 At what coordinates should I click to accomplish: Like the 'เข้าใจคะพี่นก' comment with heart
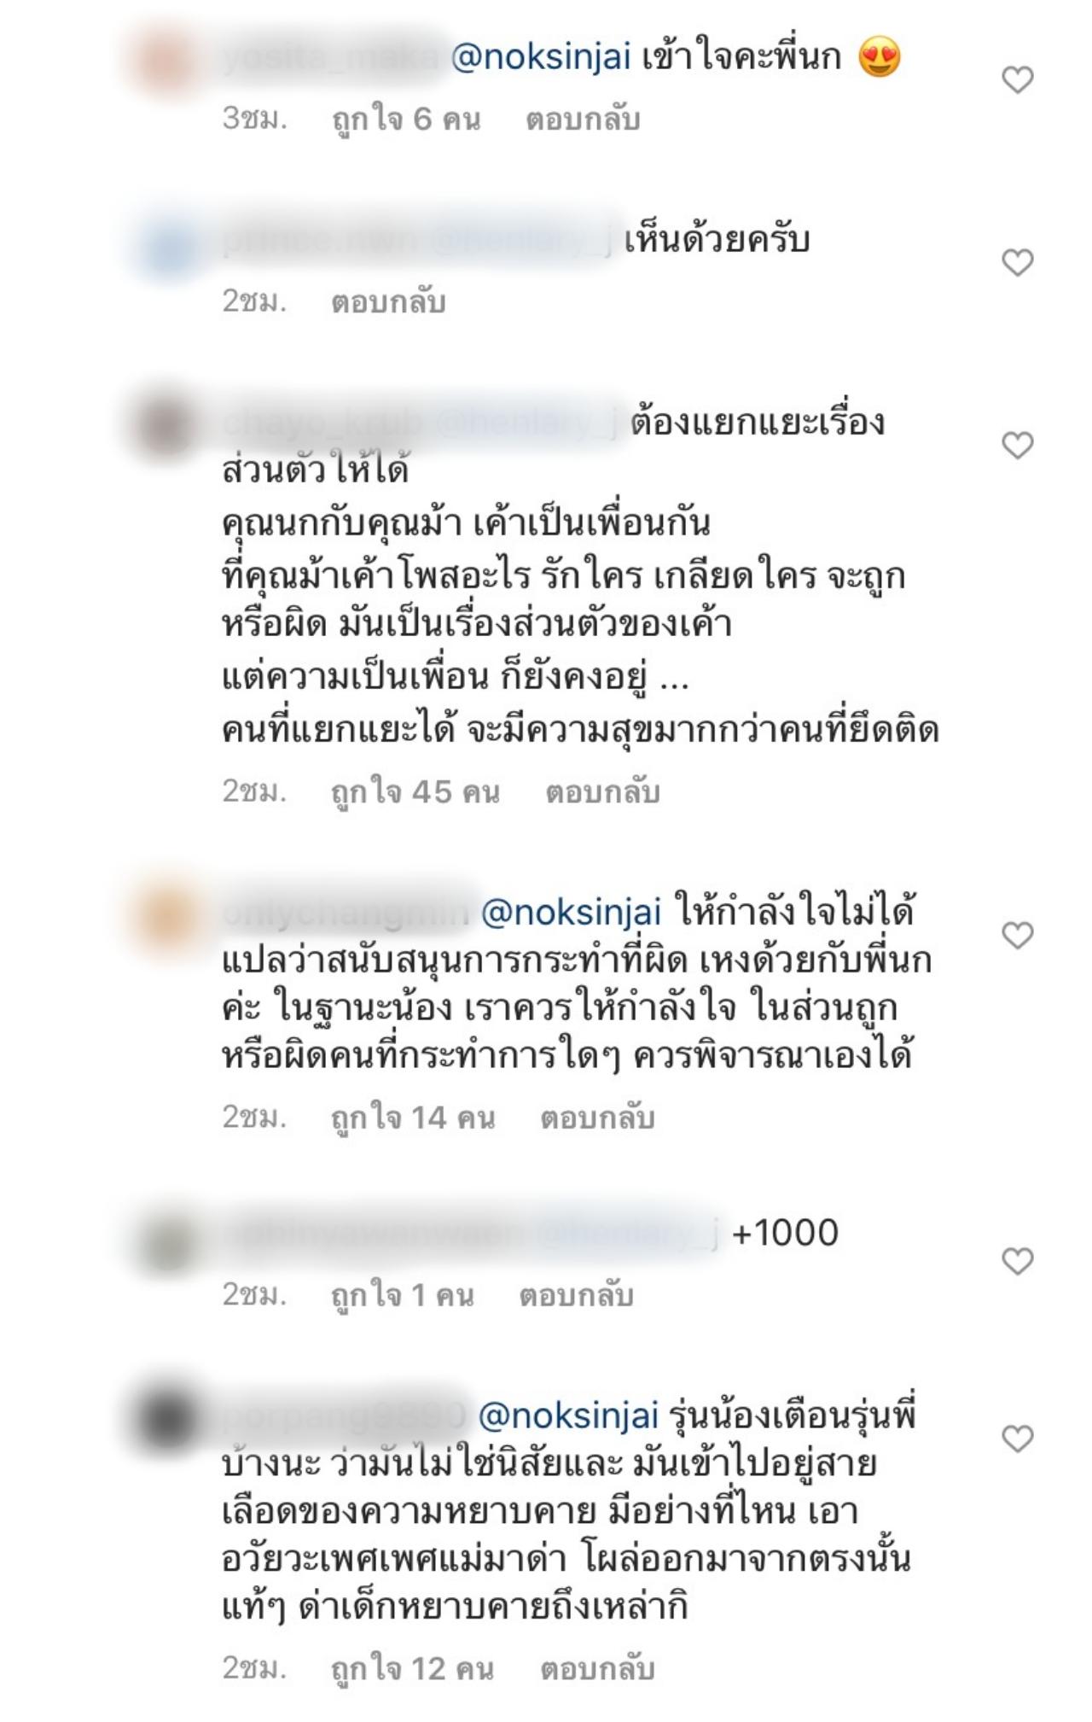point(1017,80)
